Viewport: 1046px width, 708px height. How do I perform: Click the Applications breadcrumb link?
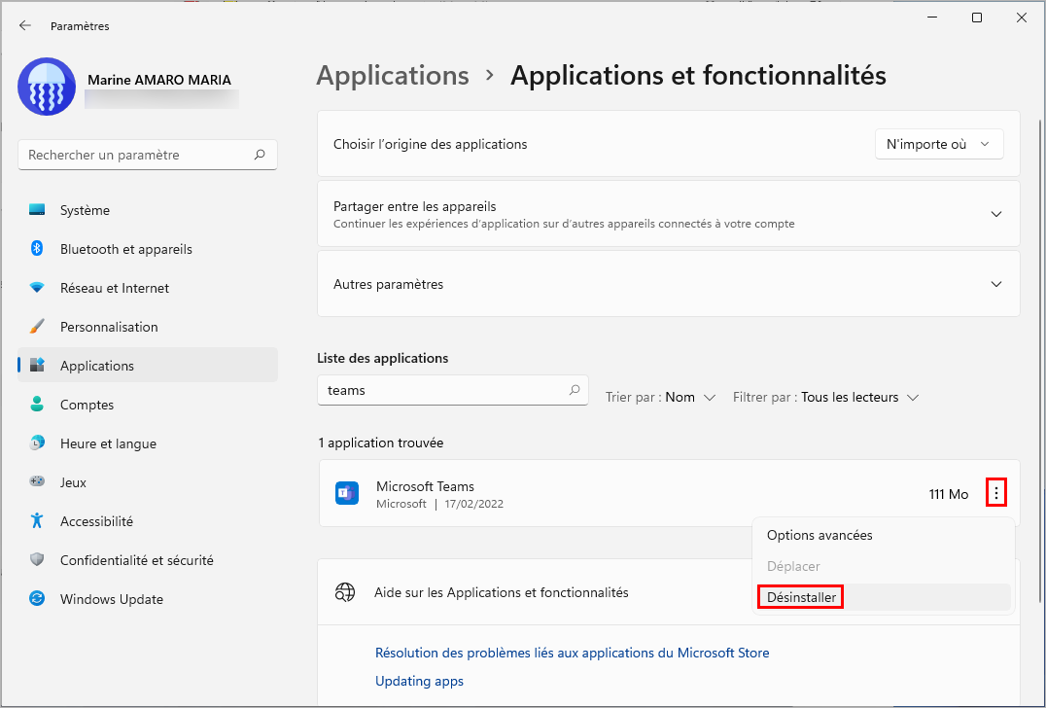click(x=393, y=76)
